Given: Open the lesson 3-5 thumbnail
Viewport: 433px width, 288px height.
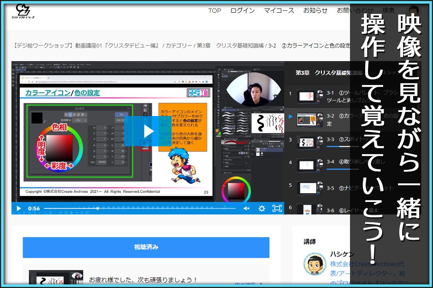Looking at the screenshot, I should click(310, 188).
